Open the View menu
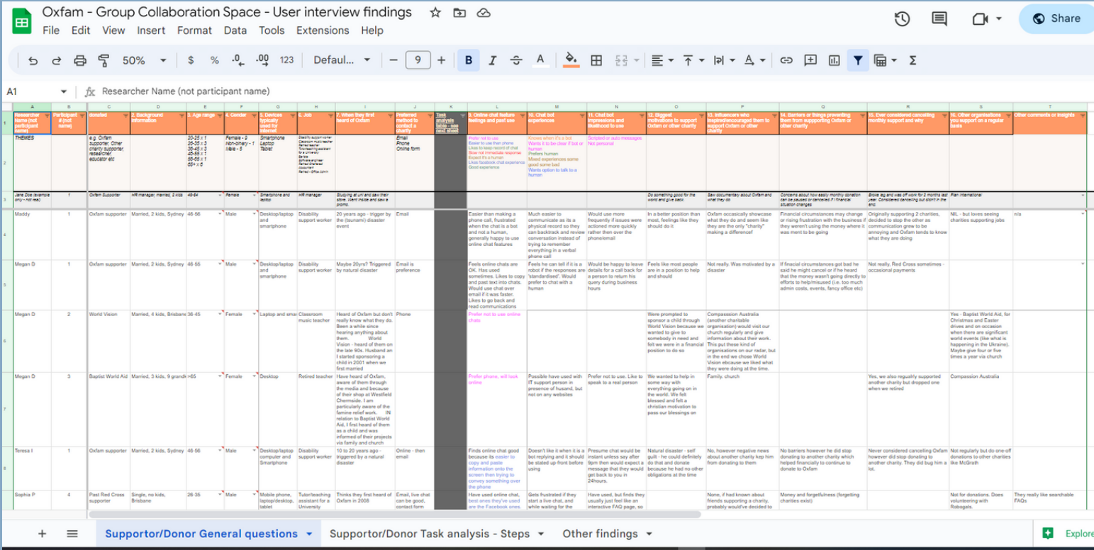Screen dimensions: 1094x550 [x=113, y=30]
